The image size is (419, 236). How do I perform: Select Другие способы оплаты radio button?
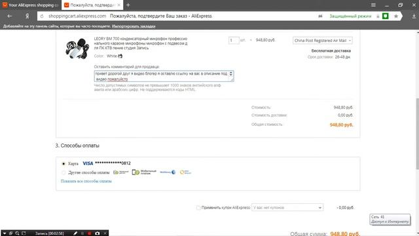(64, 172)
